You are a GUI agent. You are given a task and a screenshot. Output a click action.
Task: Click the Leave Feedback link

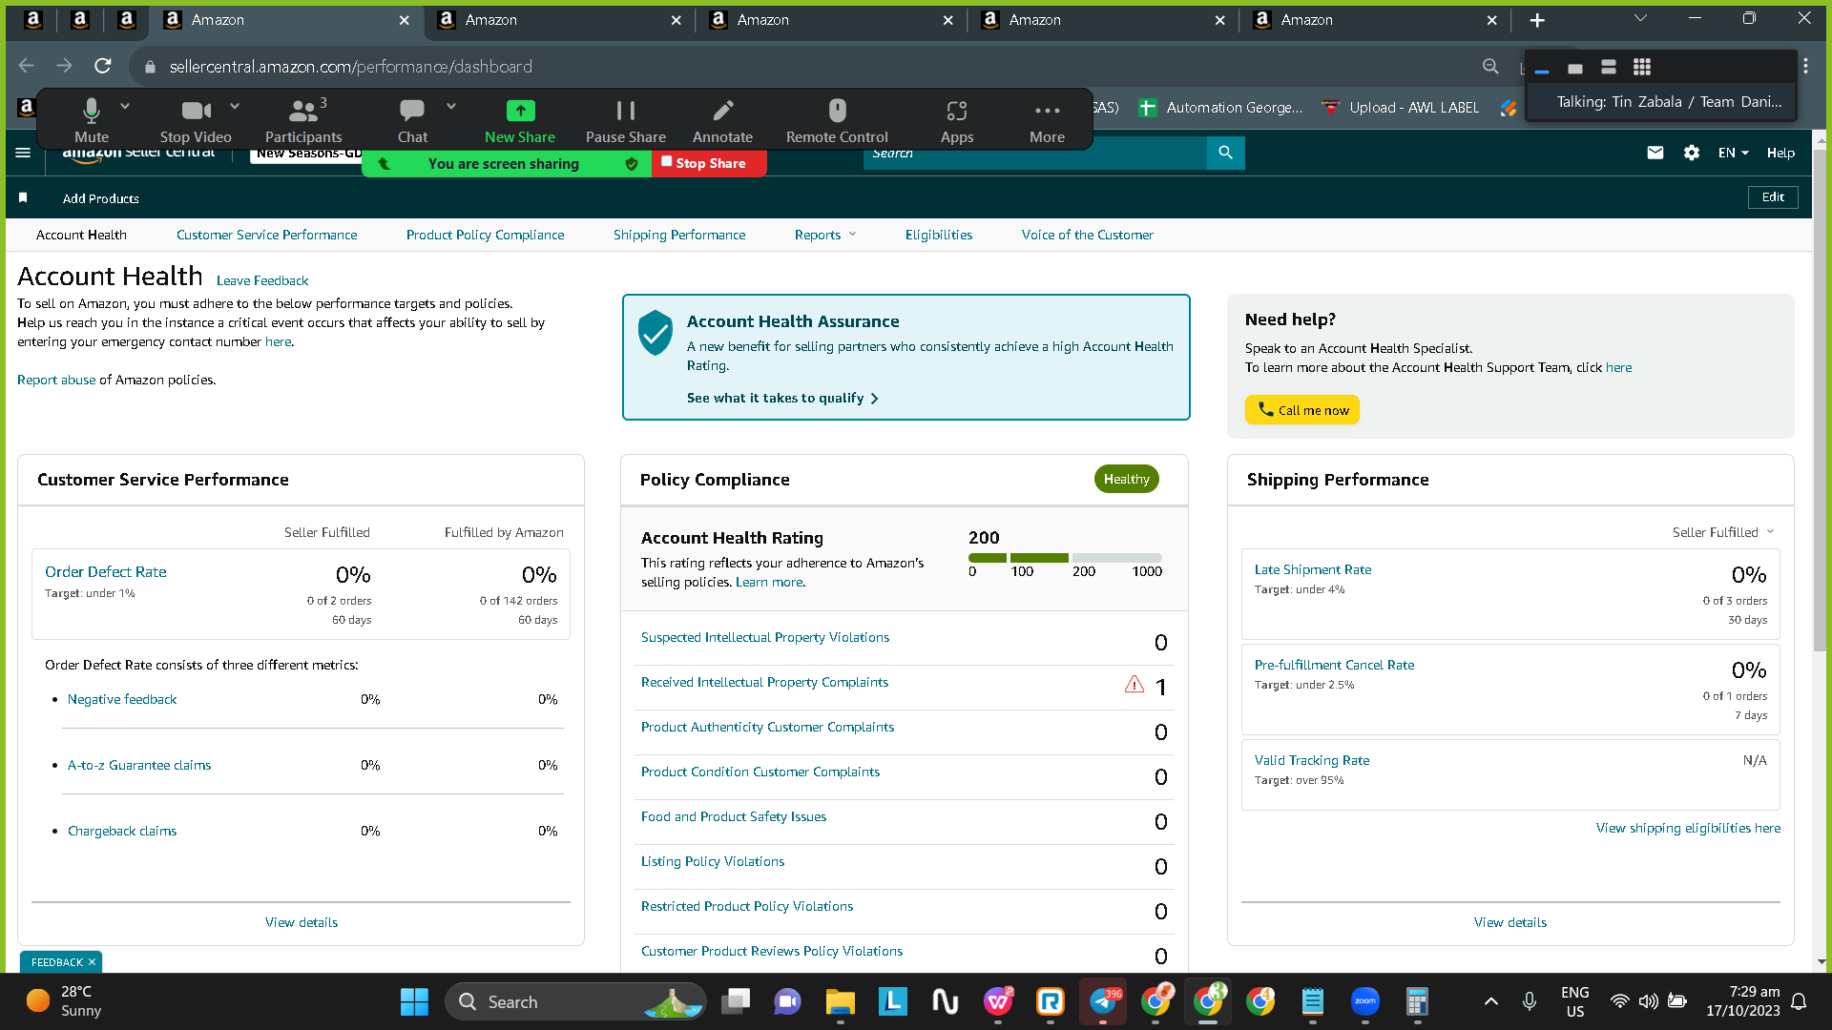(262, 280)
